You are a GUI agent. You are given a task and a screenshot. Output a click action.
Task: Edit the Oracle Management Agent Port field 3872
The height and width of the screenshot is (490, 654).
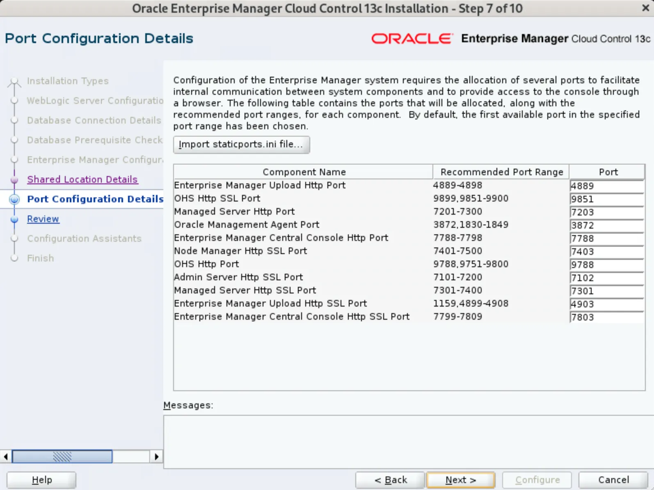coord(607,225)
